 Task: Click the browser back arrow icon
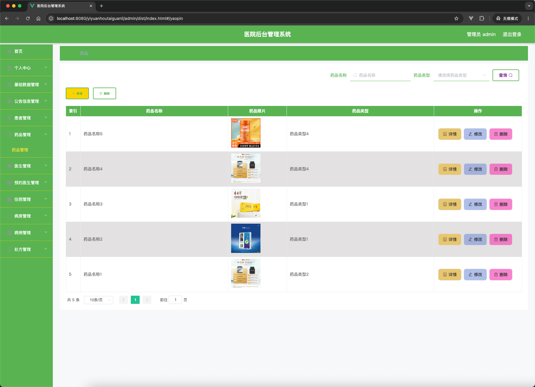click(x=7, y=18)
